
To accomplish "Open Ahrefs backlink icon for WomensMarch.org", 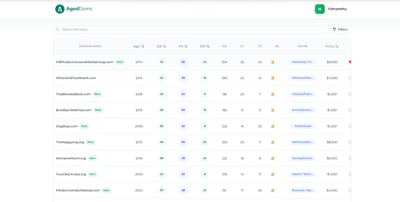I will point(272,158).
